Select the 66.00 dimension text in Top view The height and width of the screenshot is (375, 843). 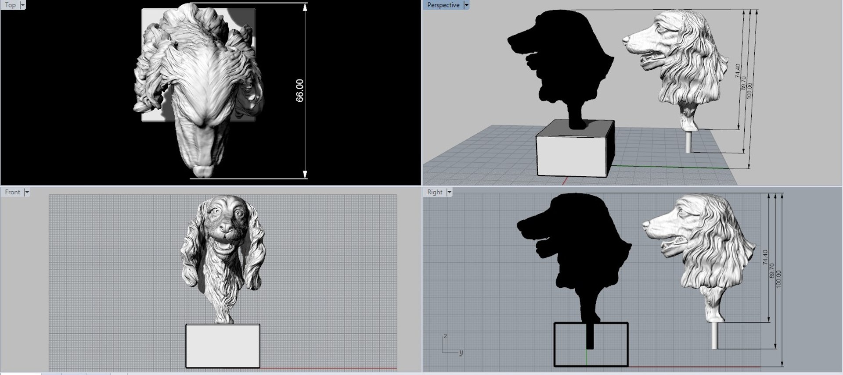point(300,90)
